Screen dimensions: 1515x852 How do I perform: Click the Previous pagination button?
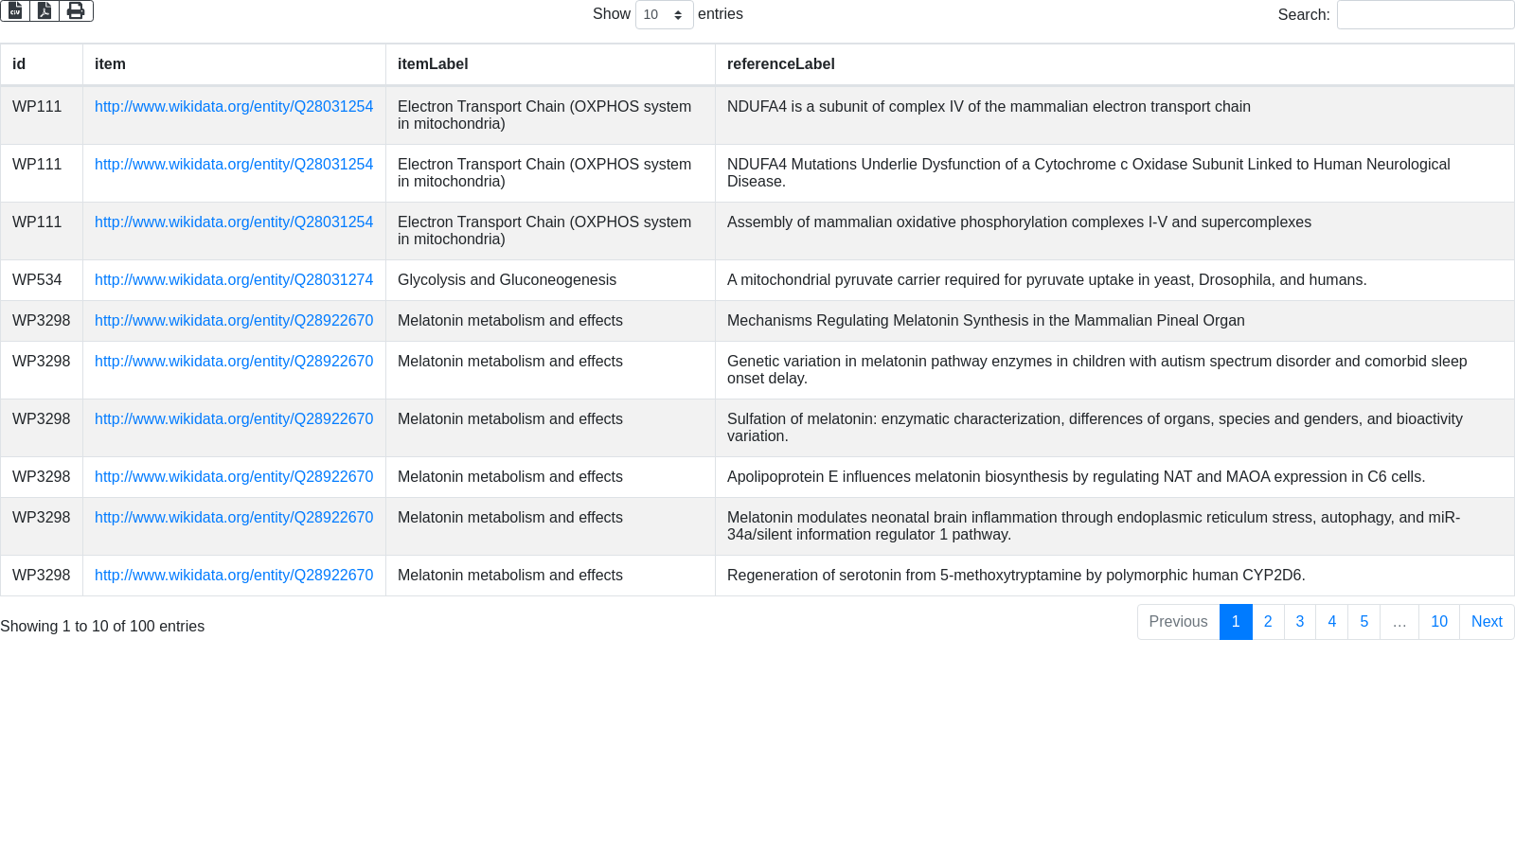coord(1178,622)
